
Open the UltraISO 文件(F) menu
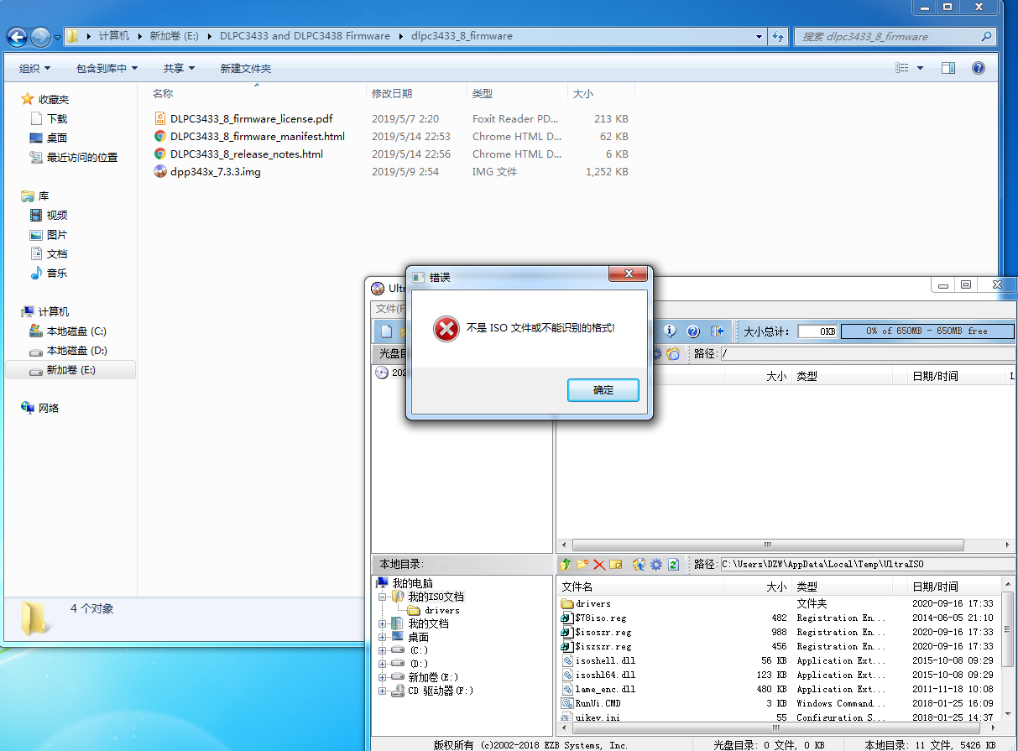[x=390, y=309]
